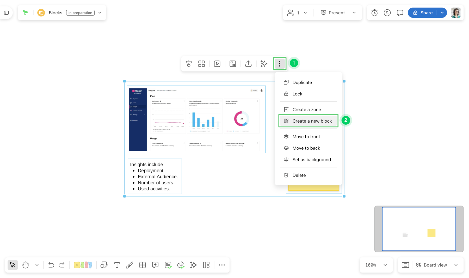Click the undo arrow icon
The height and width of the screenshot is (278, 469).
pyautogui.click(x=51, y=265)
